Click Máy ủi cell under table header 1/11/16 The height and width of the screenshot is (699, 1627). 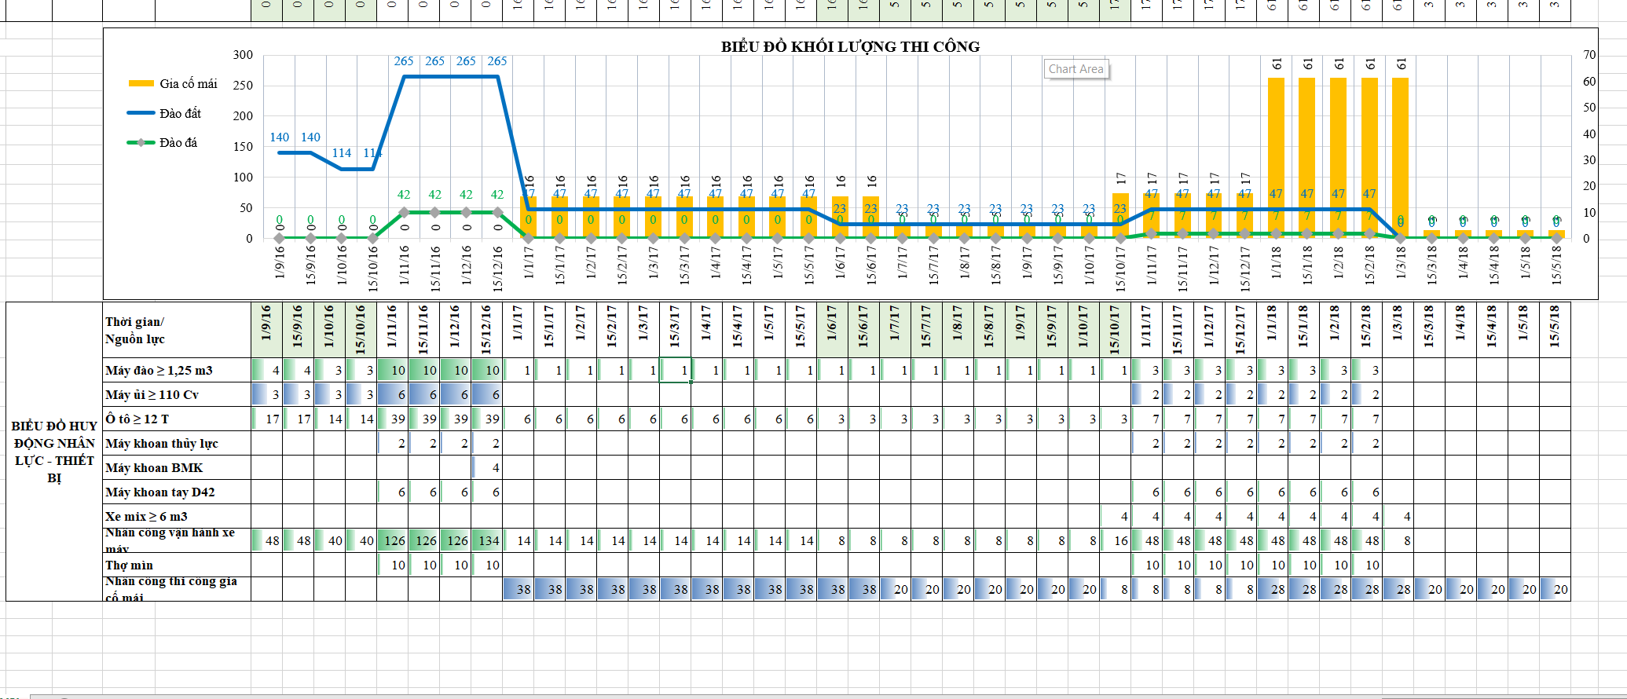pyautogui.click(x=393, y=394)
